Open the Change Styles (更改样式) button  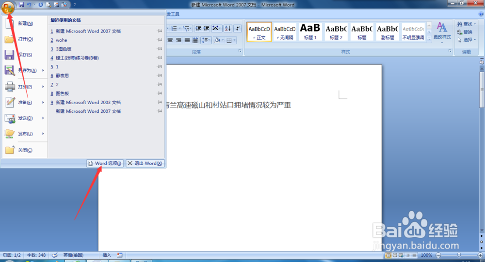pos(442,32)
